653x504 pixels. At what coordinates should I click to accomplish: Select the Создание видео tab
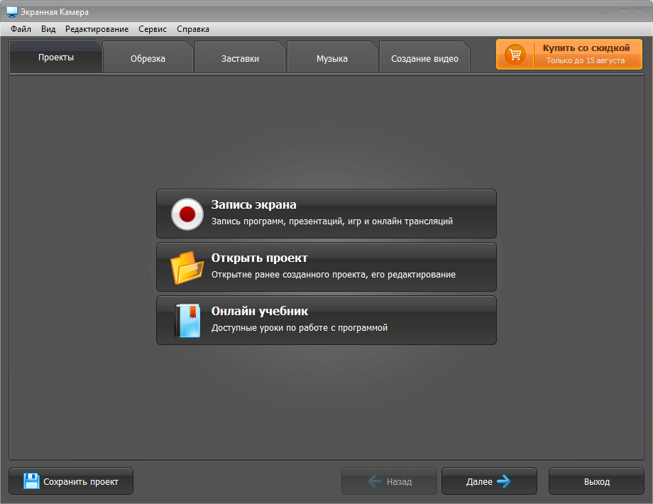pyautogui.click(x=424, y=58)
